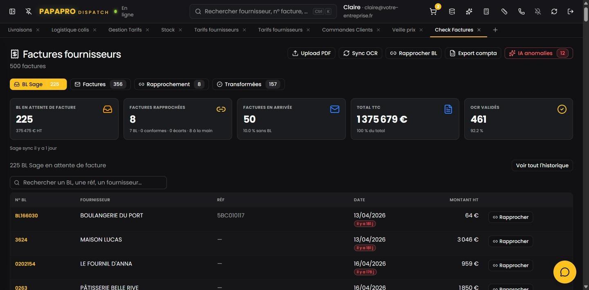
Task: Click the unpin icon beside the sidebar toggle
Action: 29,11
